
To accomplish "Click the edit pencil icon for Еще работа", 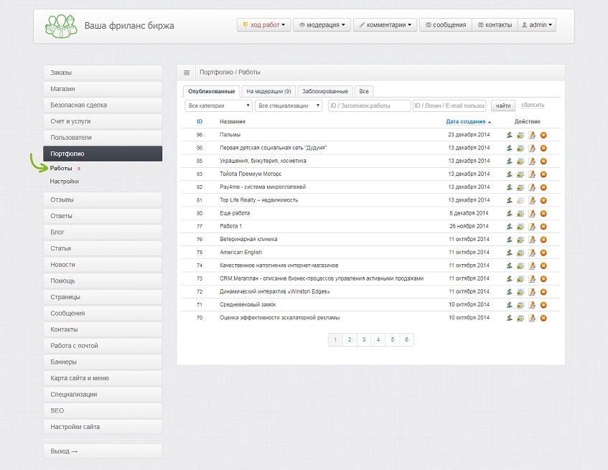I will click(x=532, y=213).
